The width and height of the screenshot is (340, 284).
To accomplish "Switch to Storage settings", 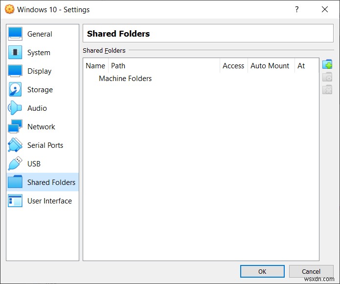I will (x=40, y=90).
